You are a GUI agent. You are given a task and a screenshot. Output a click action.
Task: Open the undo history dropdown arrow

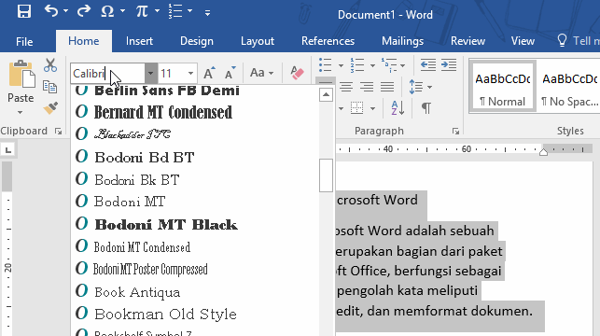[66, 11]
